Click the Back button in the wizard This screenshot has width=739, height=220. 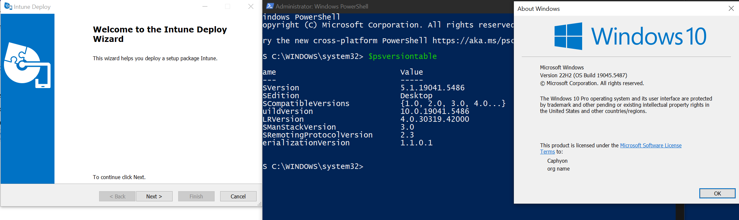click(x=117, y=196)
